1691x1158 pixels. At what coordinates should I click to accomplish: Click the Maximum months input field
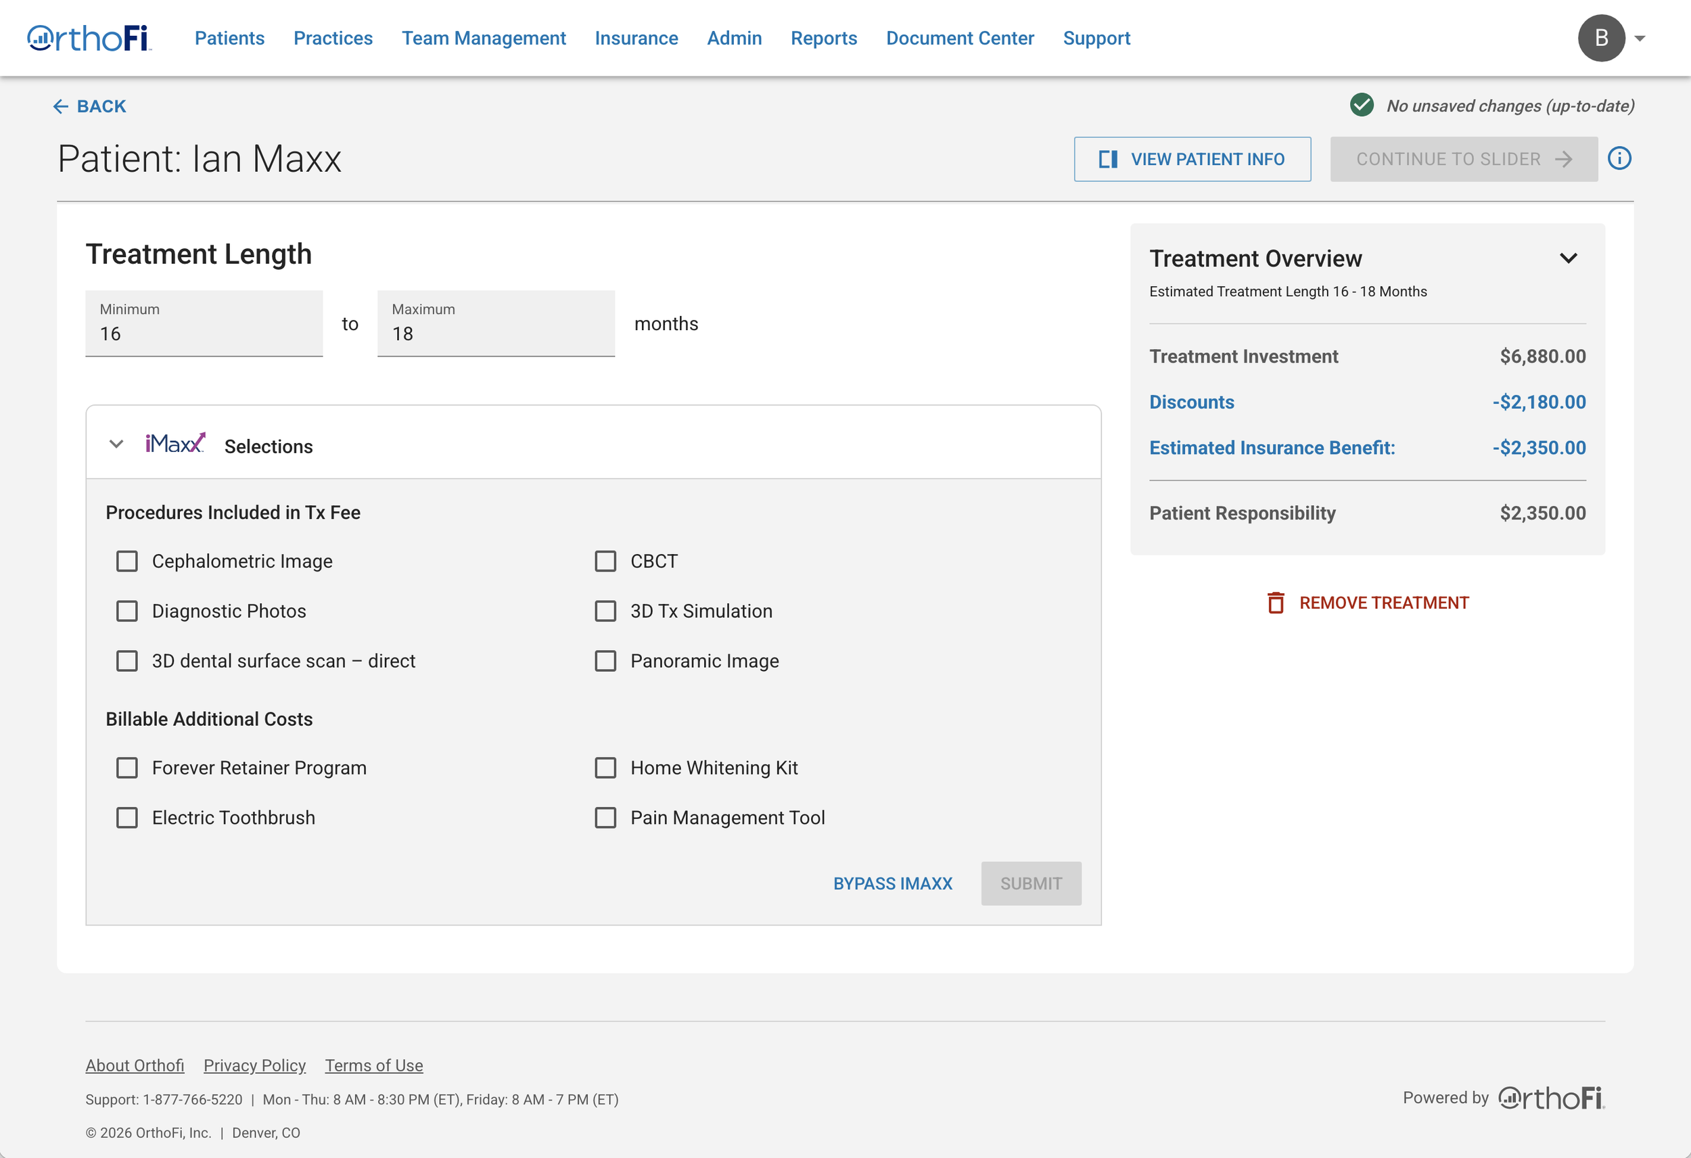point(496,324)
